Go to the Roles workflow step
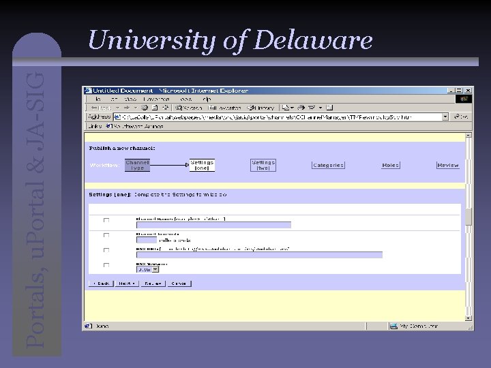This screenshot has width=491, height=368. [391, 165]
